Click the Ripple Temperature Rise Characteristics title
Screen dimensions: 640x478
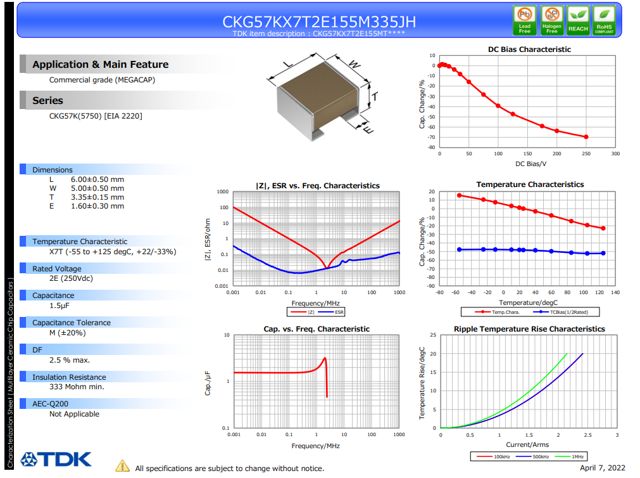(529, 329)
